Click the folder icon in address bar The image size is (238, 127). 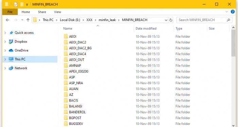35,20
